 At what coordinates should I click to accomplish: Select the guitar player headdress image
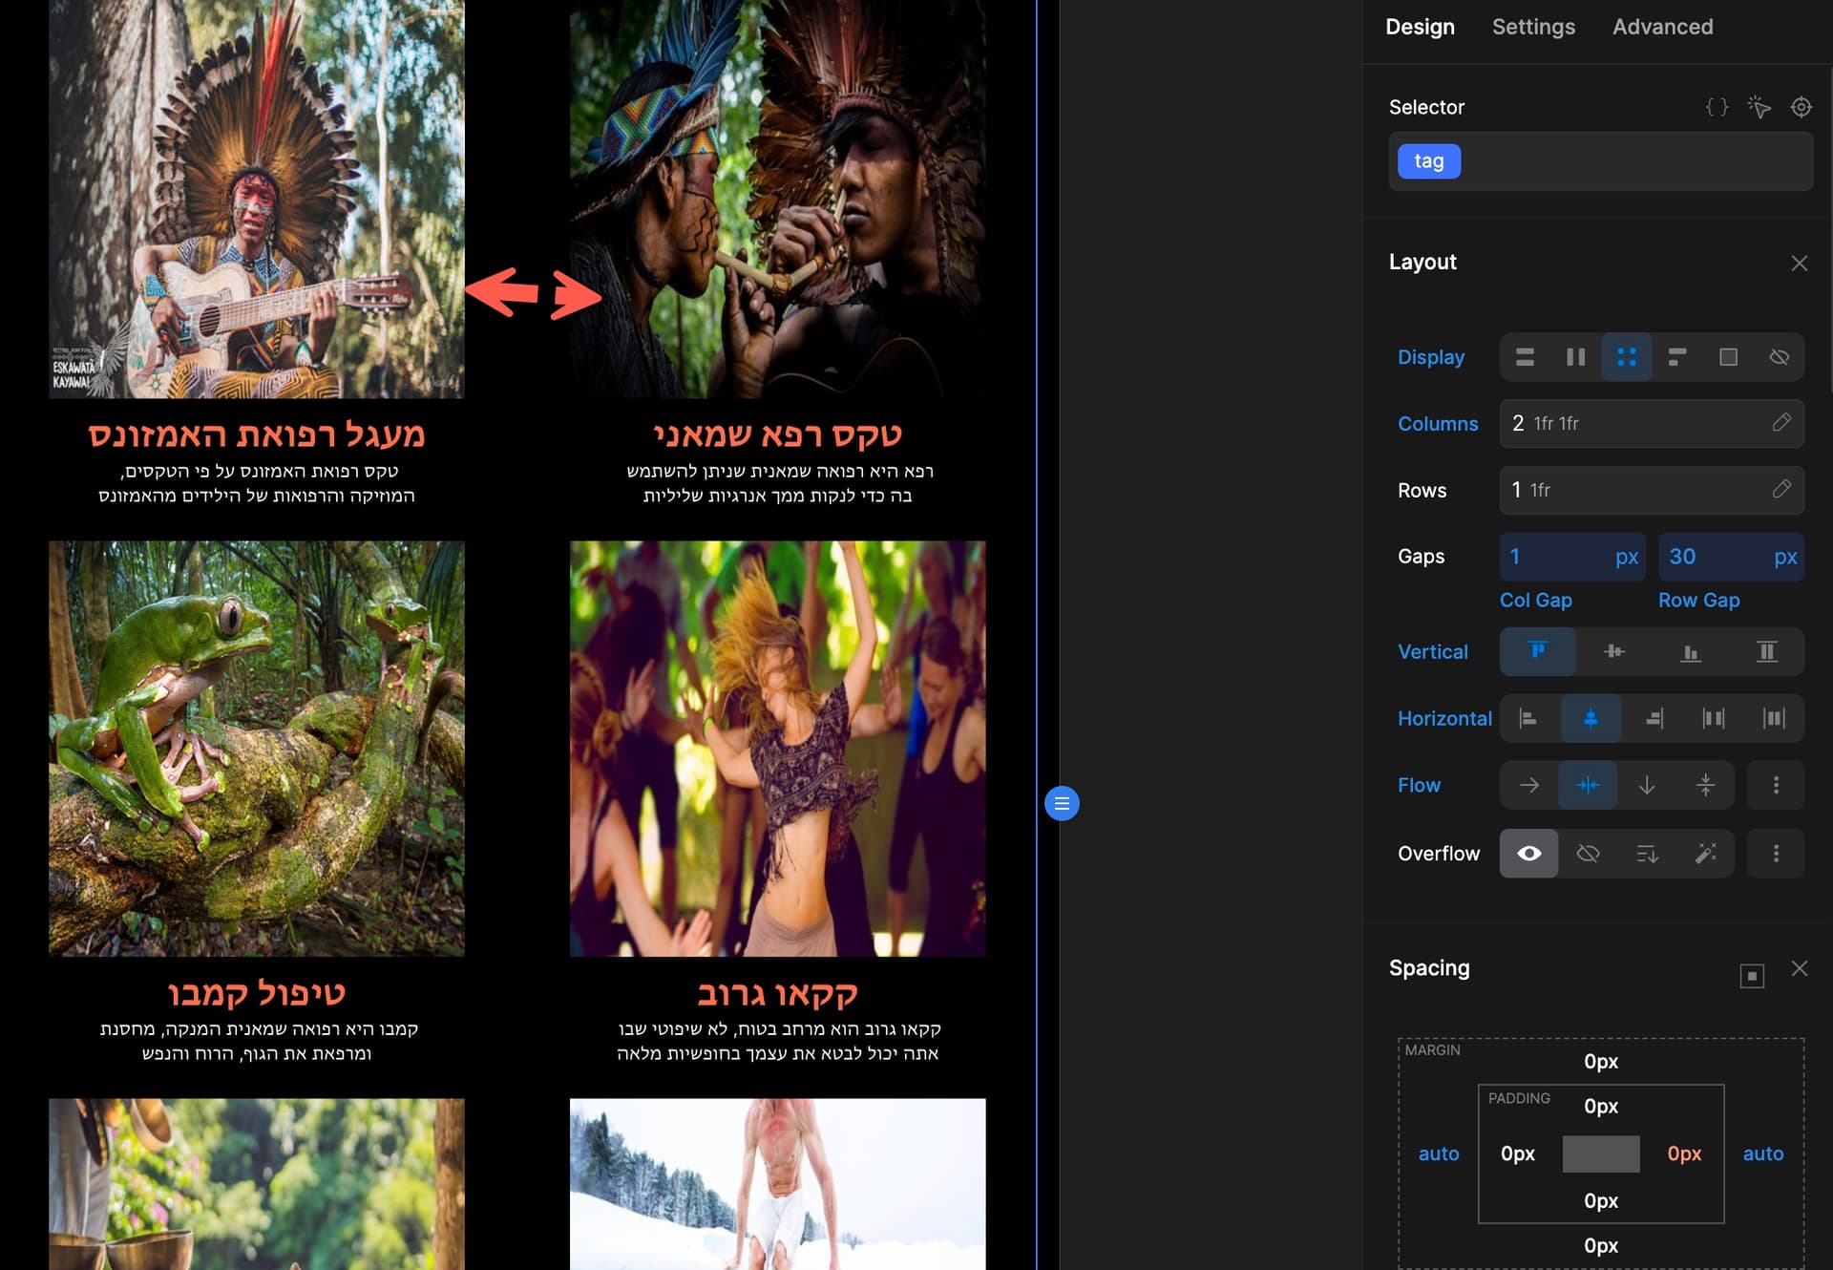pyautogui.click(x=257, y=199)
